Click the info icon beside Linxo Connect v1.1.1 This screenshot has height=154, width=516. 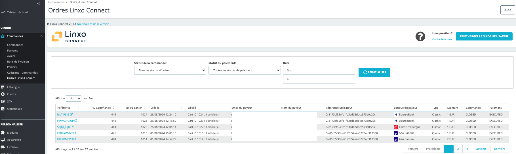click(x=48, y=24)
